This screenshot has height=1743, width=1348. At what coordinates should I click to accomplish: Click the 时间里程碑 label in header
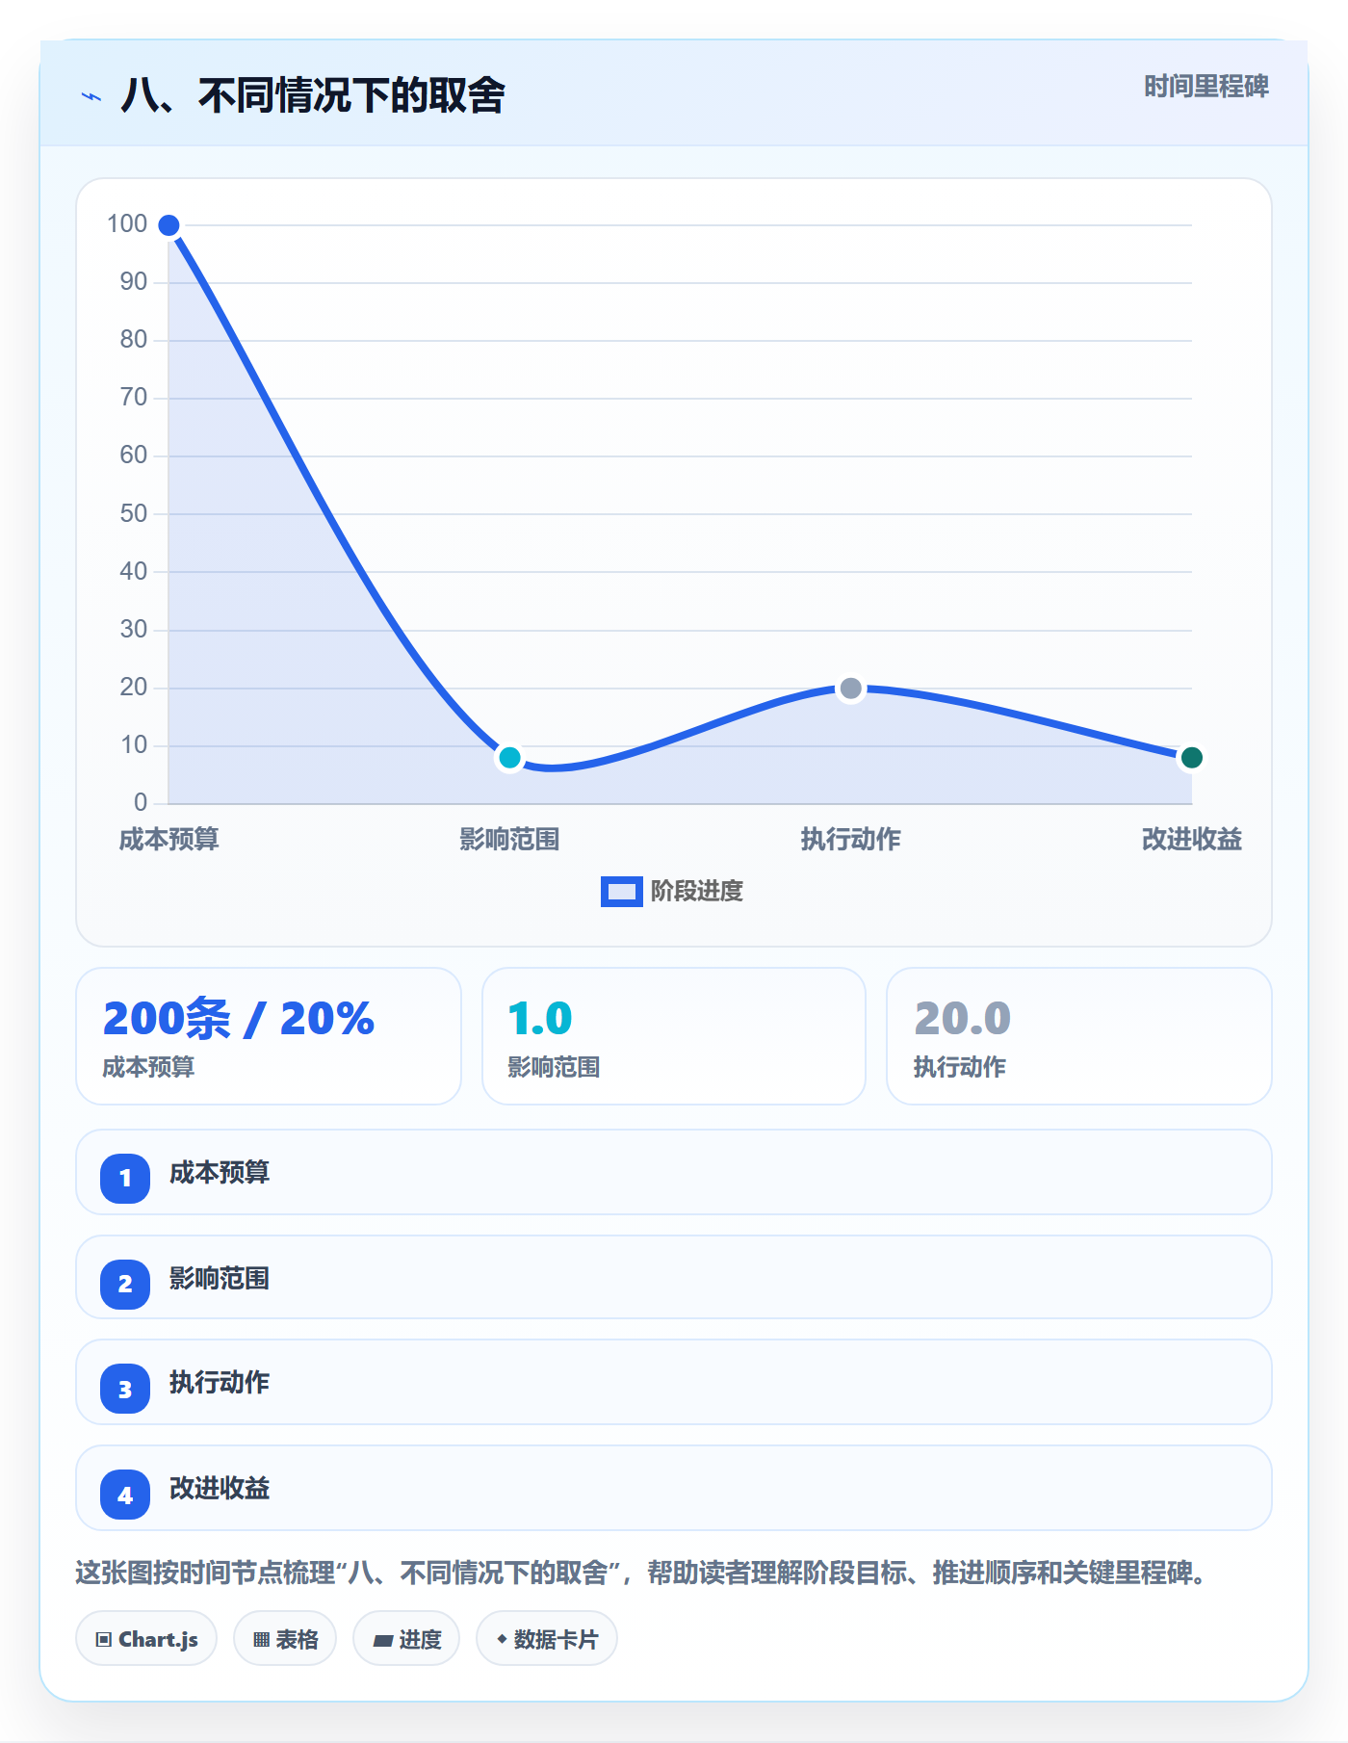(1205, 87)
